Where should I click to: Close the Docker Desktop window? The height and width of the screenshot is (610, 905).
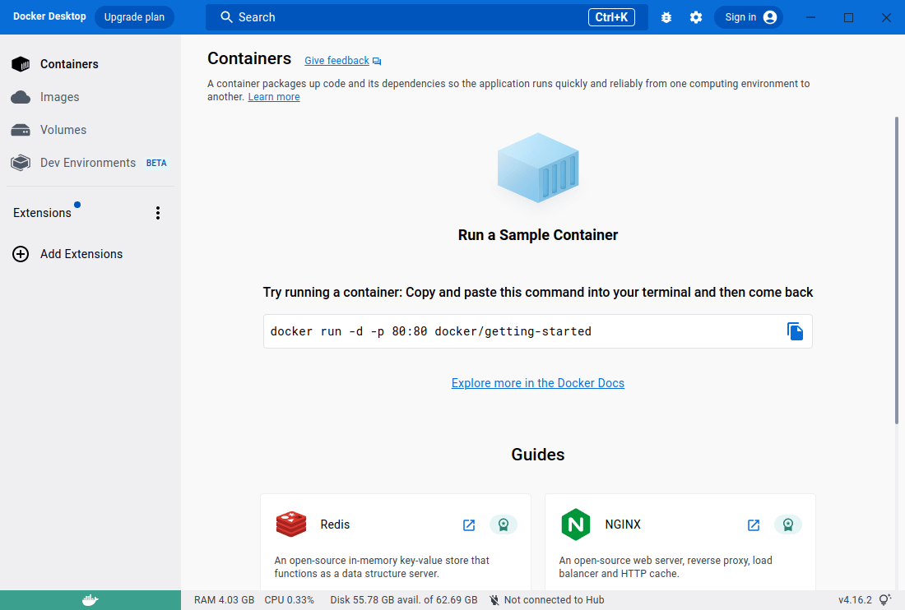pyautogui.click(x=886, y=17)
